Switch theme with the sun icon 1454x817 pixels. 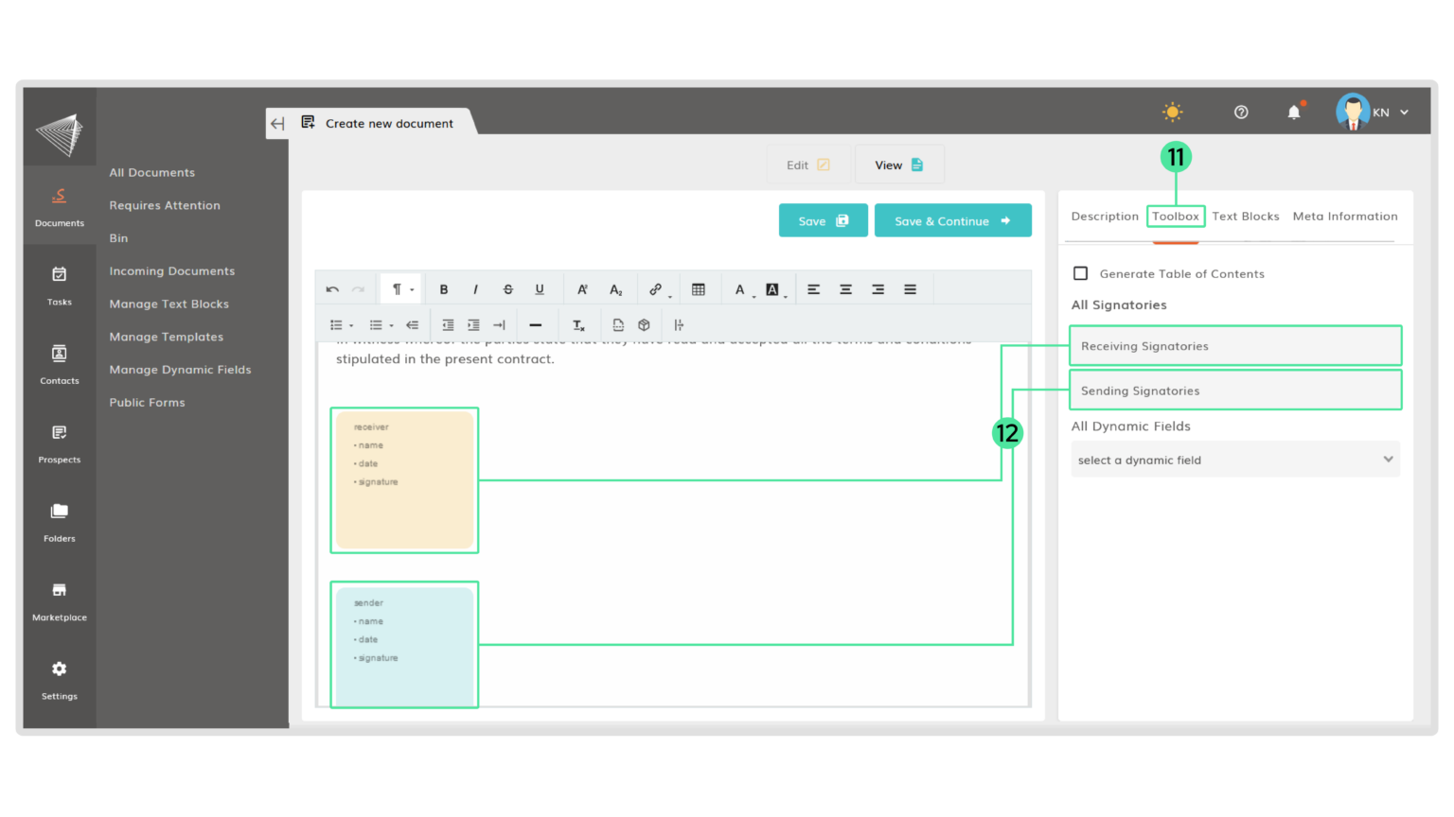pyautogui.click(x=1172, y=113)
